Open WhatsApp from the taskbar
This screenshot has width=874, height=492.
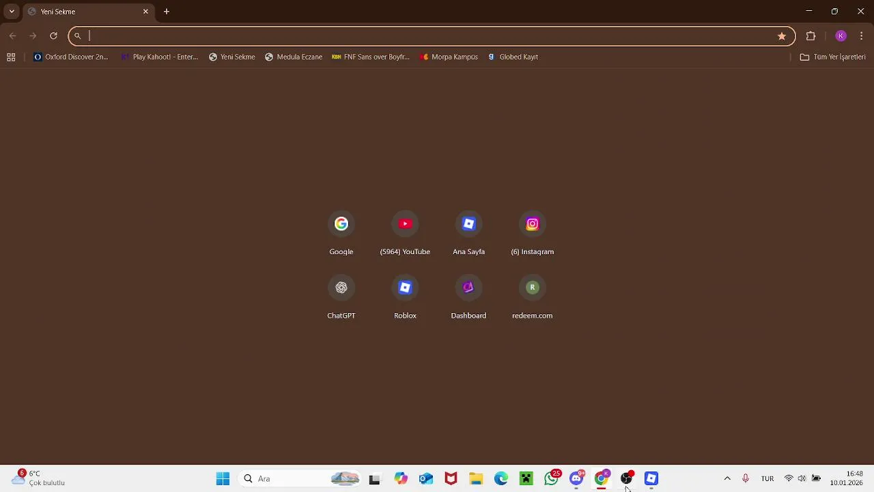(x=552, y=478)
